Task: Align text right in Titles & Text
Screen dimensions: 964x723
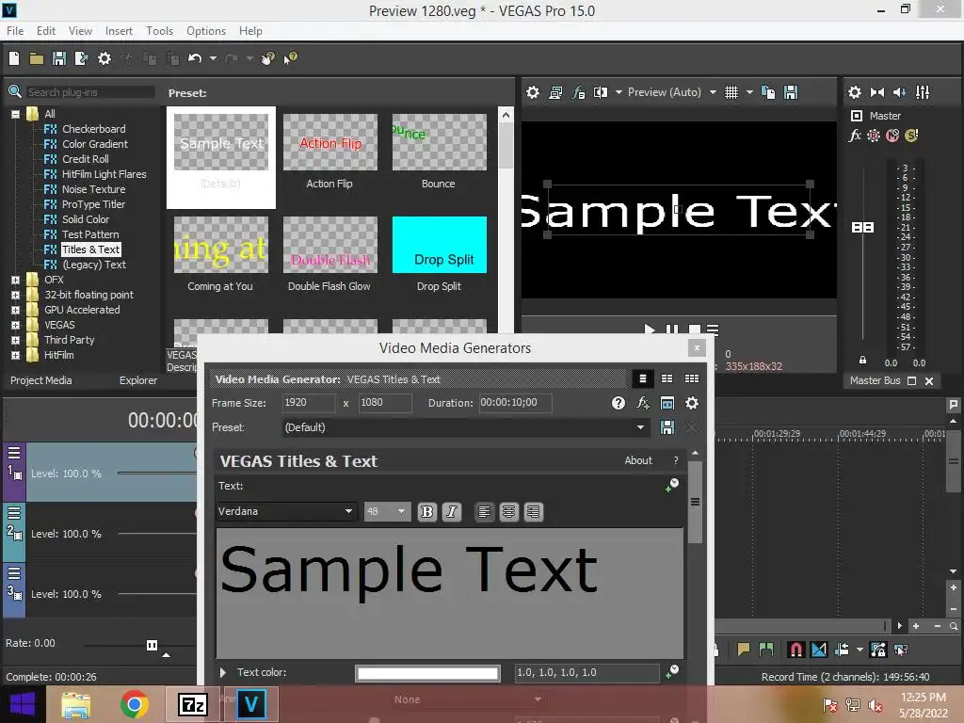Action: (533, 511)
